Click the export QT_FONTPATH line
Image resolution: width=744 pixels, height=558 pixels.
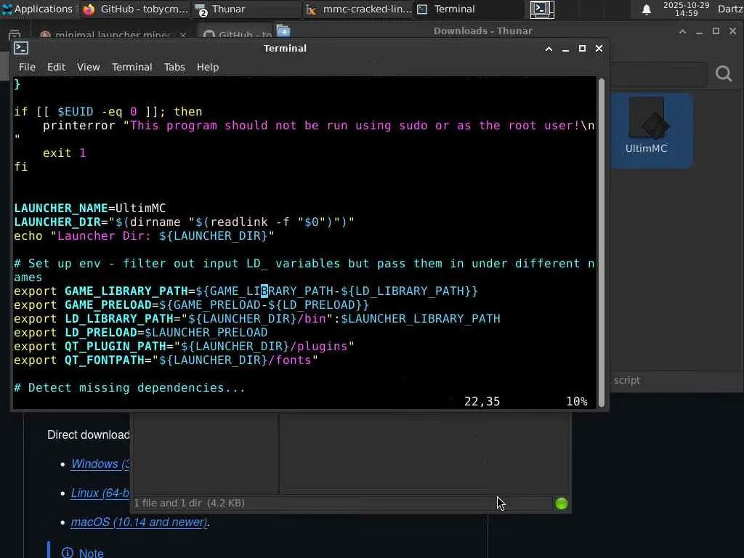coord(166,360)
